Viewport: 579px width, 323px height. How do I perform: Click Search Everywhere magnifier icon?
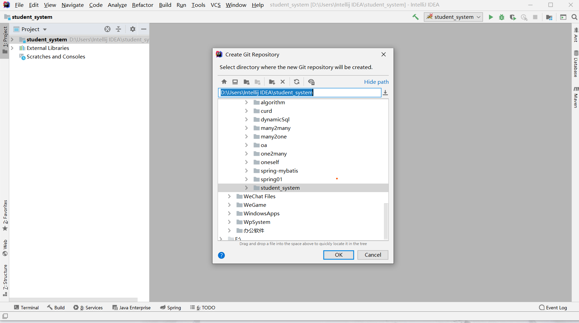tap(574, 17)
